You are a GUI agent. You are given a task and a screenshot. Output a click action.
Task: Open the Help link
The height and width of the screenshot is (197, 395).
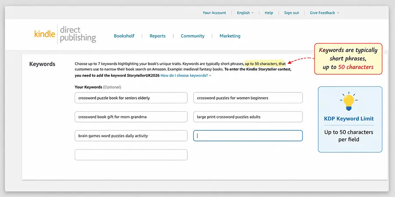click(x=269, y=13)
